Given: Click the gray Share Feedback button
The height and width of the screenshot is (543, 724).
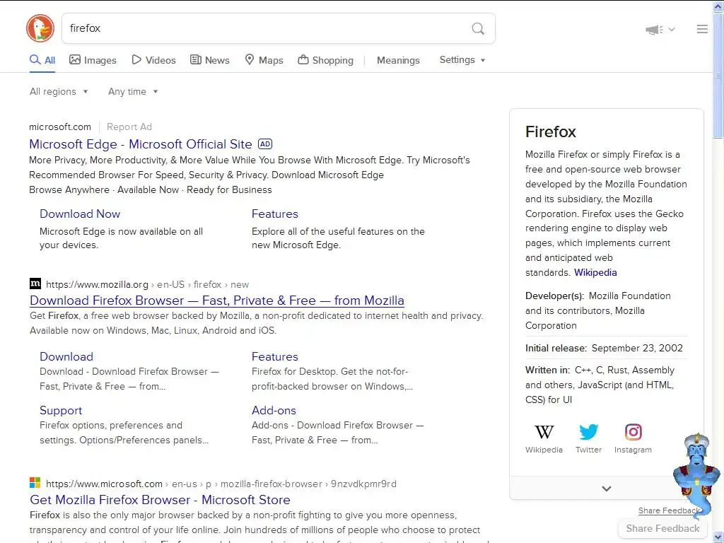Looking at the screenshot, I should pos(662,529).
